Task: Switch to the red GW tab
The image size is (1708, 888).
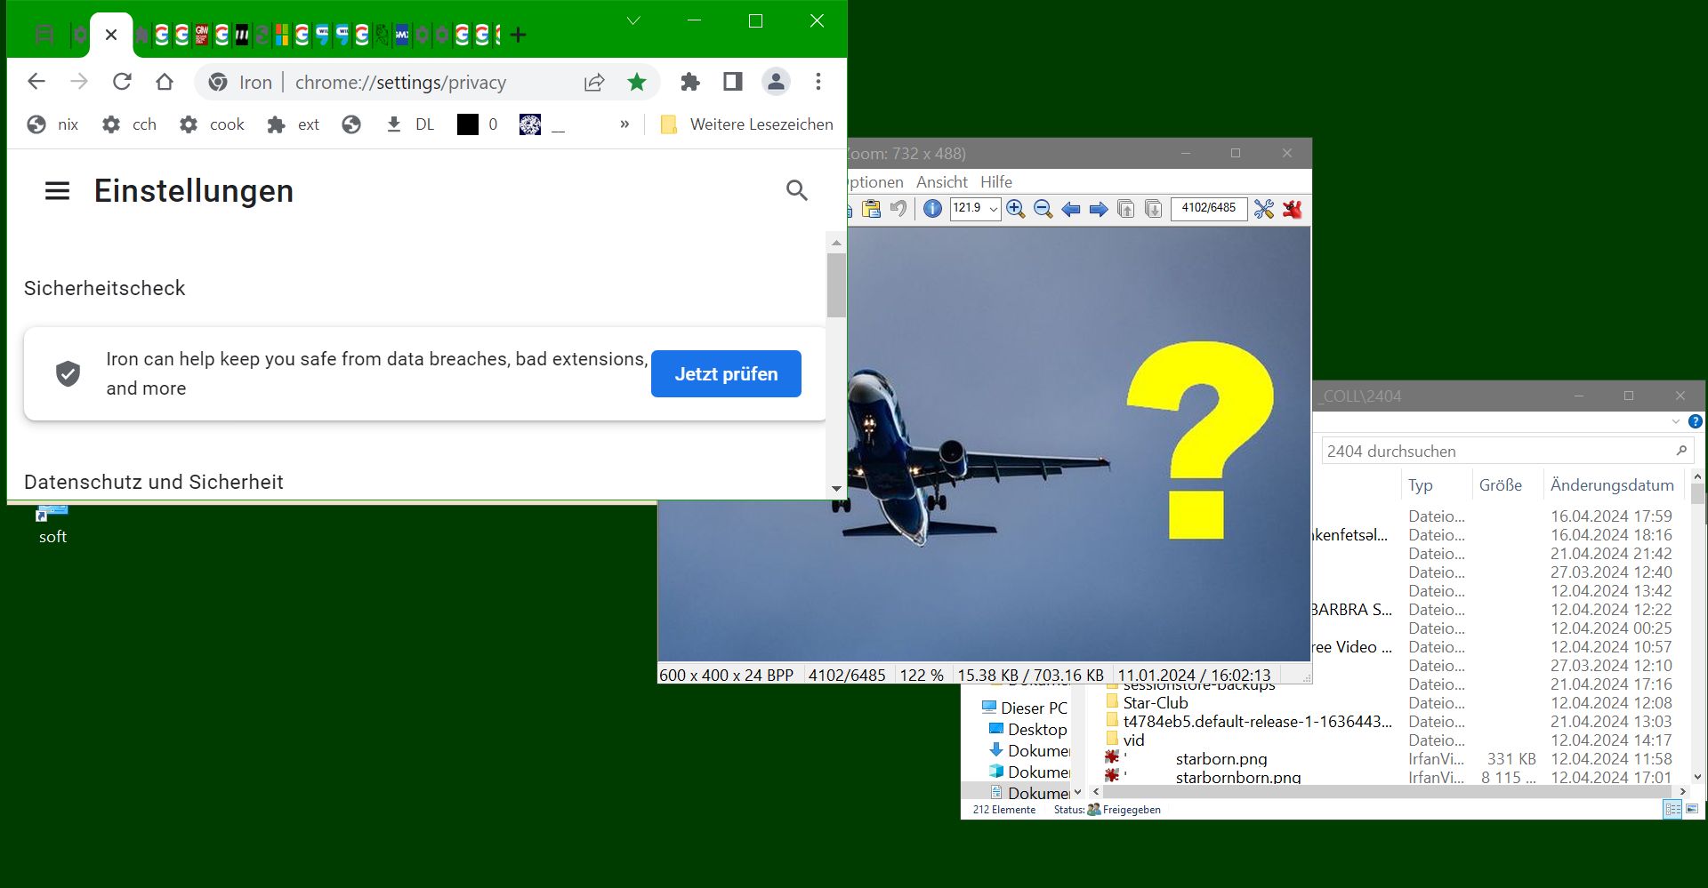Action: click(x=202, y=35)
